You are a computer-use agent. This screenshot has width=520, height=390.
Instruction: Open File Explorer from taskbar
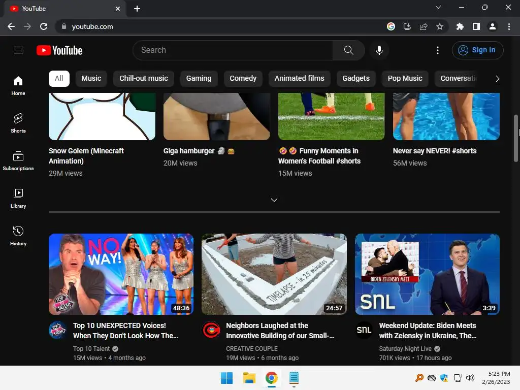tap(249, 378)
